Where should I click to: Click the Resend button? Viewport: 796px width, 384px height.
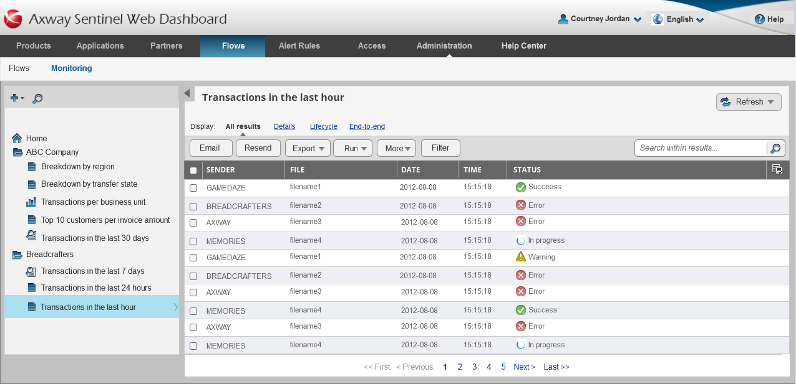(x=258, y=148)
